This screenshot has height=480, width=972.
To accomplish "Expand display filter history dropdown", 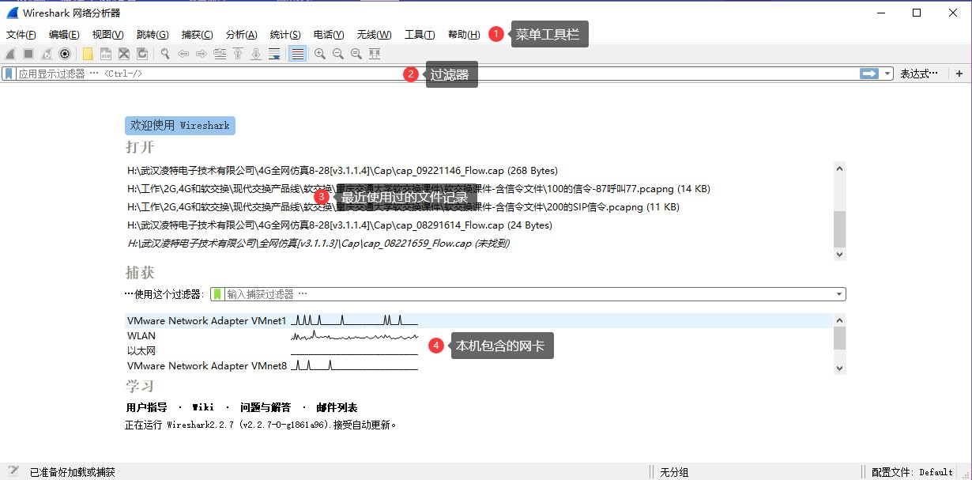I will click(888, 74).
